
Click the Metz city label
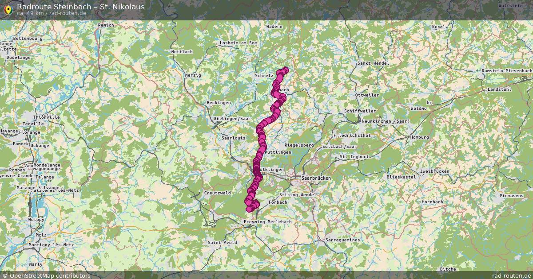(x=41, y=235)
